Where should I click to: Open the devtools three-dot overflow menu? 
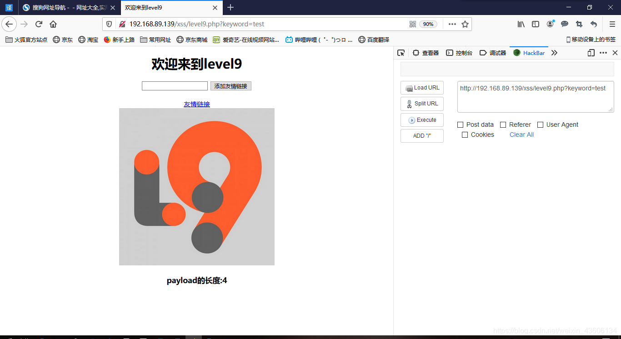tap(603, 53)
